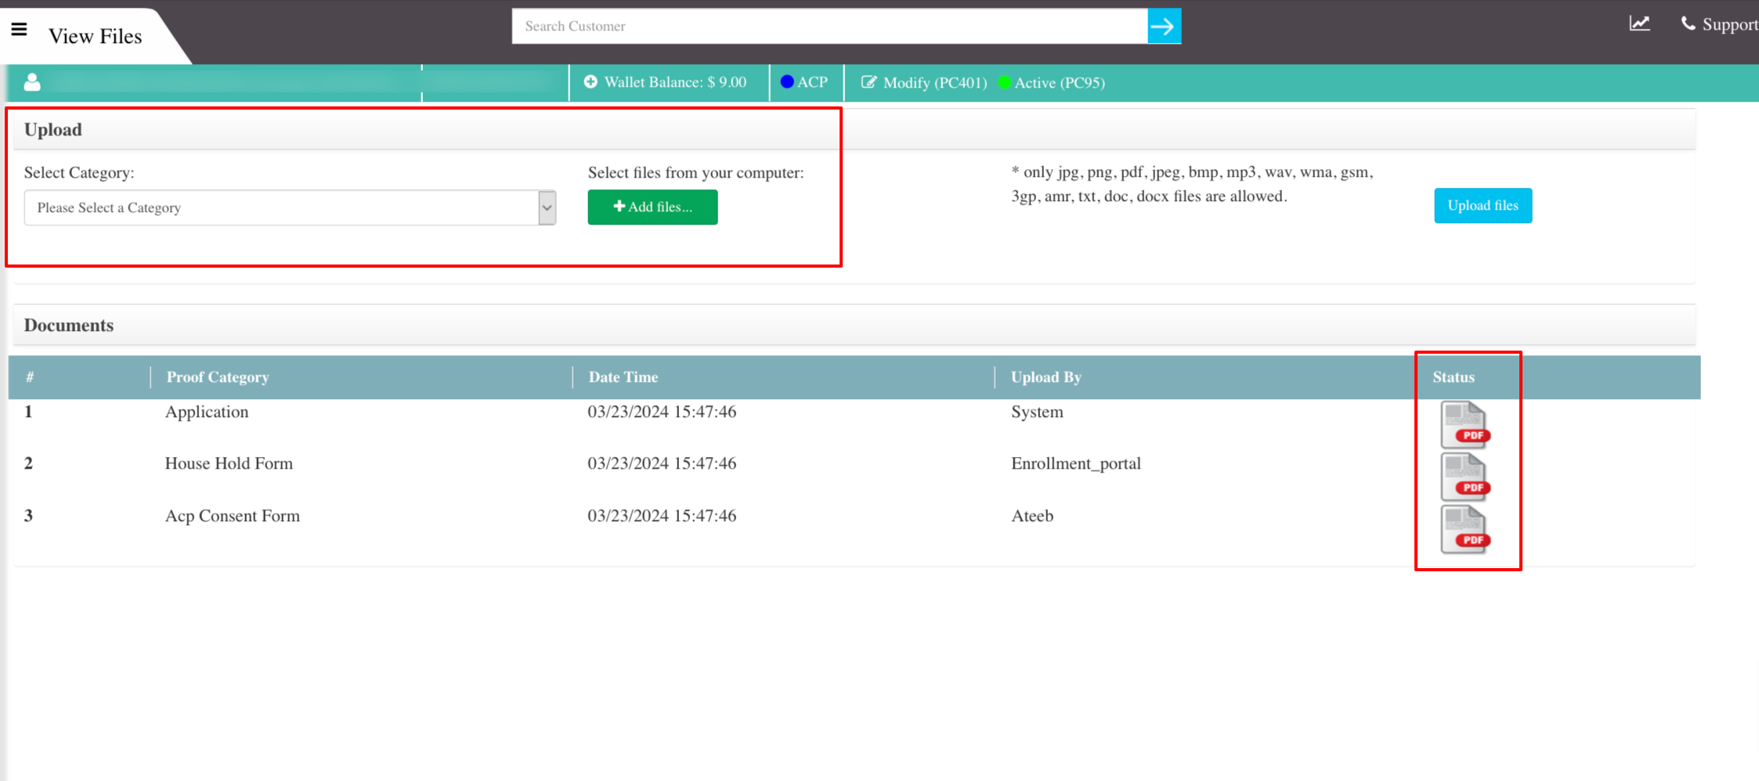Image resolution: width=1759 pixels, height=781 pixels.
Task: Click the plus icon beside Wallet Balance
Action: tap(591, 81)
